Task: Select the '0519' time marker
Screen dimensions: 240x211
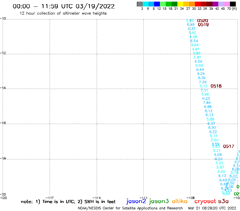Action: 203,25
